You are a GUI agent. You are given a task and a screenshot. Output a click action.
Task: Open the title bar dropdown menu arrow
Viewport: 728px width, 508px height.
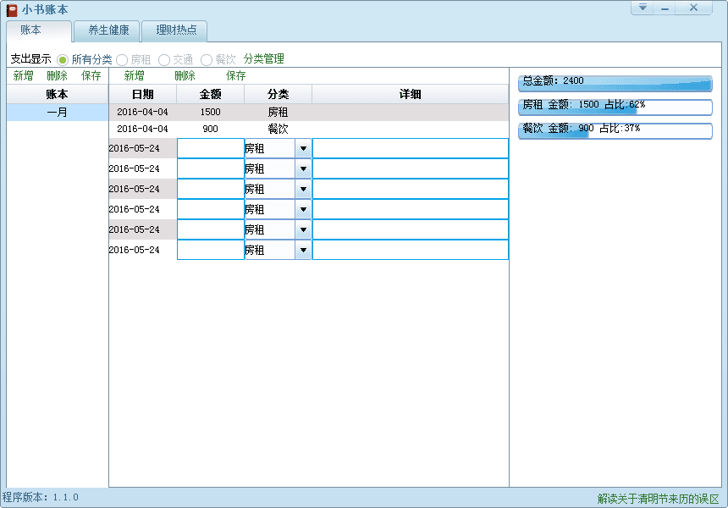pos(643,8)
